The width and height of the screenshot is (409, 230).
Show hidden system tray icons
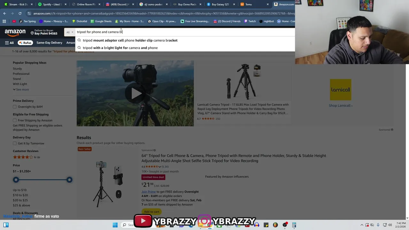click(x=362, y=225)
